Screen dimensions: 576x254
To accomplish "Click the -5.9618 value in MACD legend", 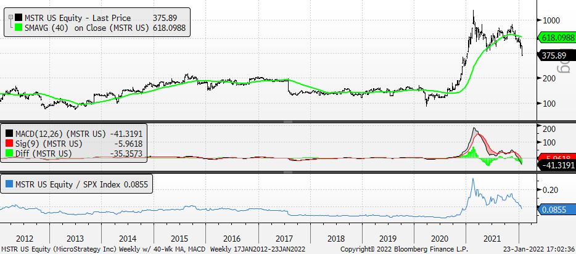I will tap(128, 144).
